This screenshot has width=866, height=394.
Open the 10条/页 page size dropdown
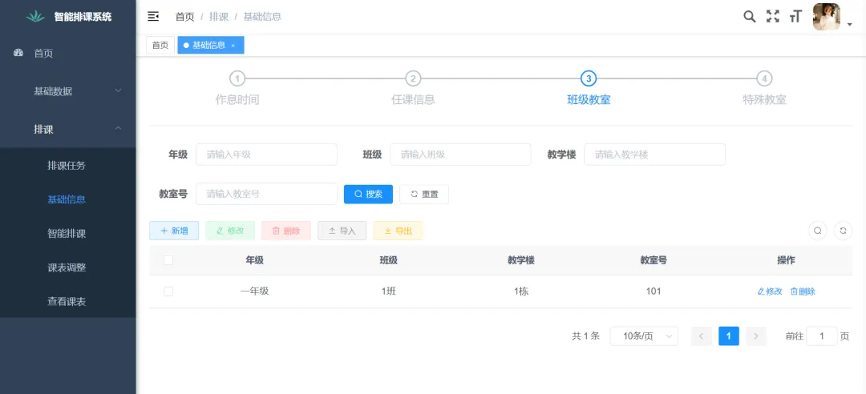643,336
